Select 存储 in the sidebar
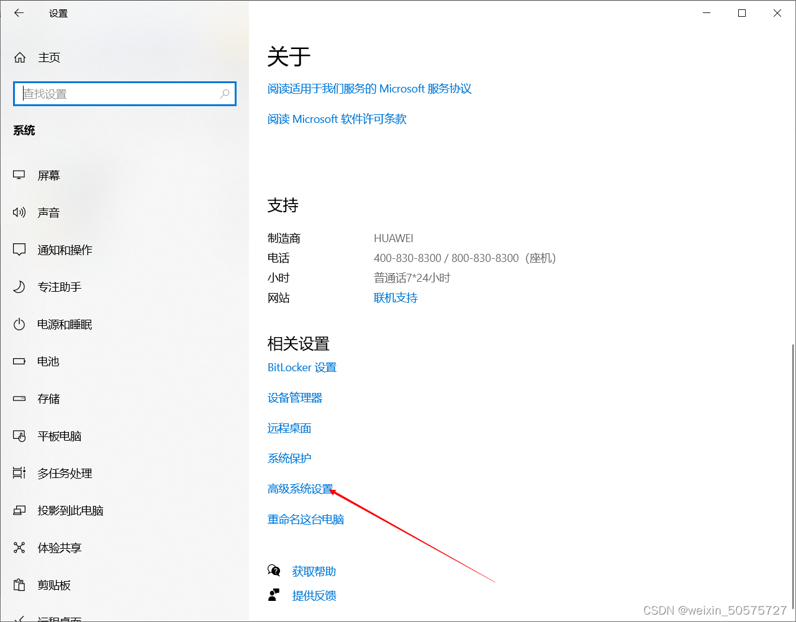 (x=48, y=399)
